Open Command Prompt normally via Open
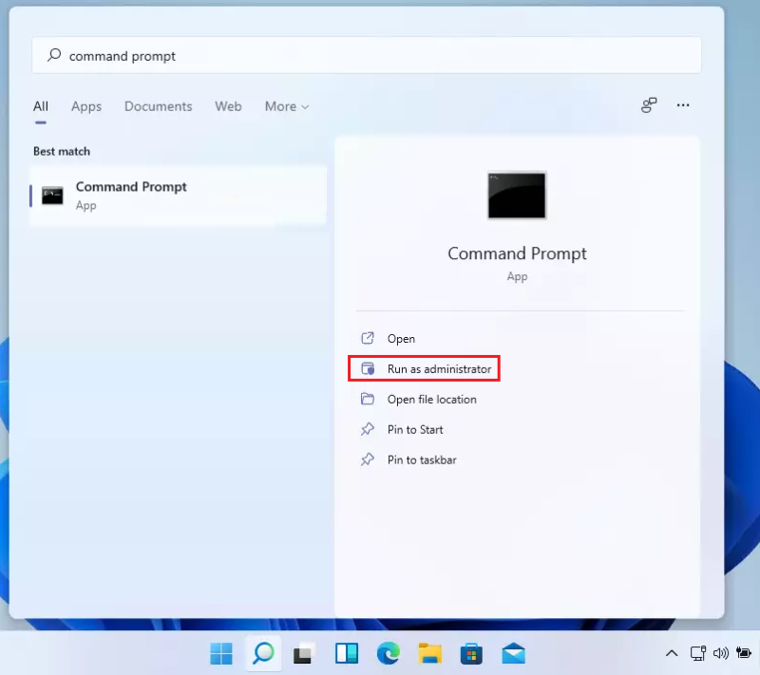The height and width of the screenshot is (675, 760). pos(399,338)
